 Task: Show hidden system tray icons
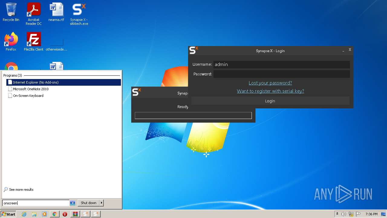337,214
